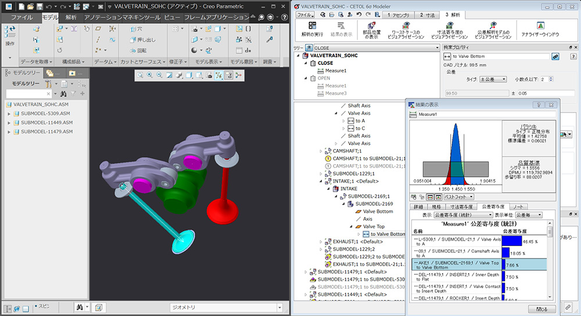
Task: Click the datum plane icon in Creo ribbon
Action: [x=98, y=28]
